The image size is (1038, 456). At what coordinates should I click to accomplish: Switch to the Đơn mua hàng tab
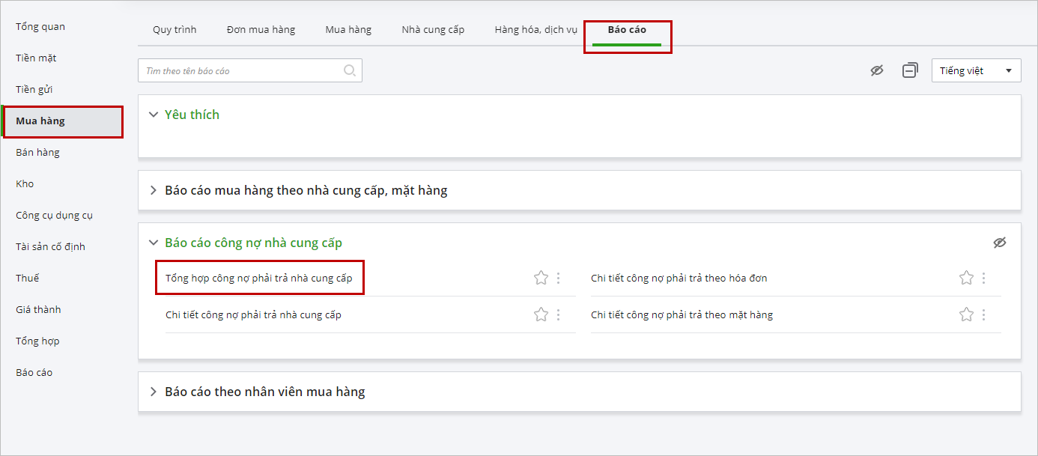[261, 30]
